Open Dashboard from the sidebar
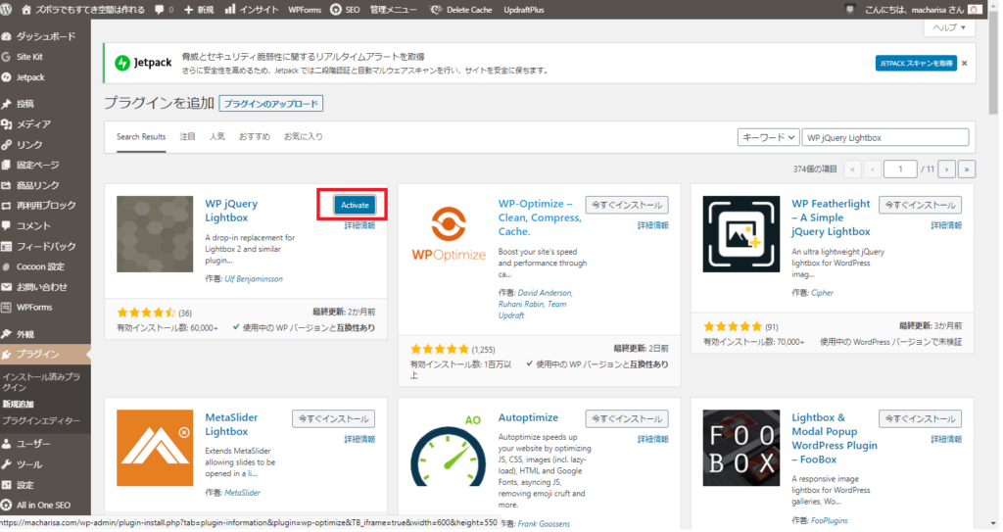The image size is (1003, 532). point(47,36)
